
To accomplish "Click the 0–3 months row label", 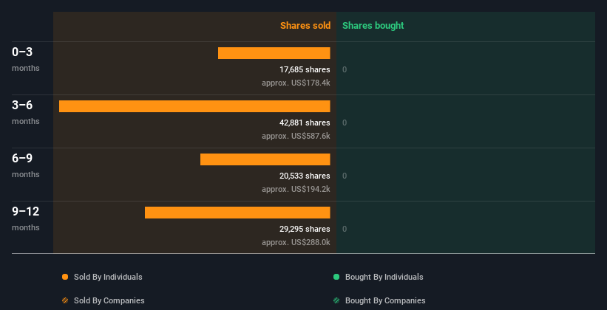I will (26, 59).
